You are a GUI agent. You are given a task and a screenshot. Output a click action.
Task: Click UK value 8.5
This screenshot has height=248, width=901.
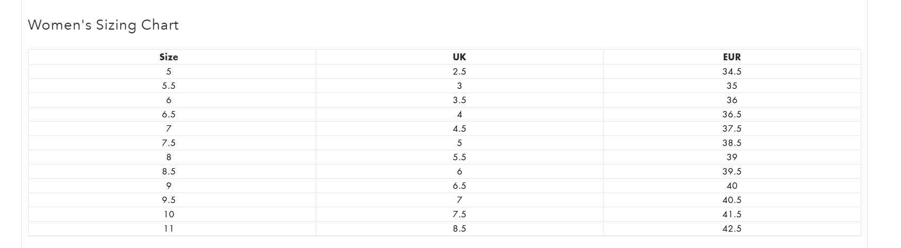[x=459, y=228]
